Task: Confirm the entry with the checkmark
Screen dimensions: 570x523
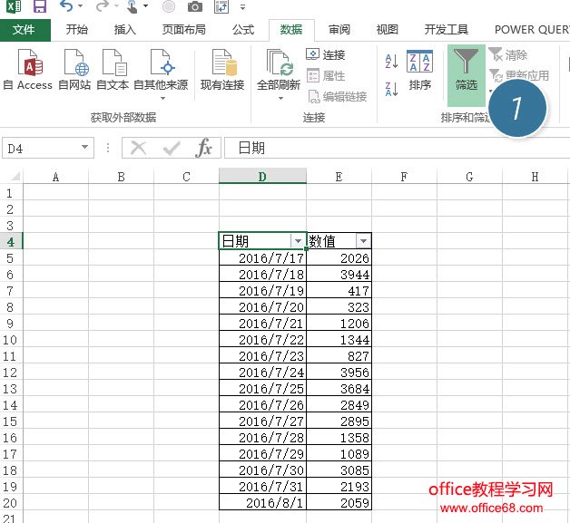Action: coord(172,148)
